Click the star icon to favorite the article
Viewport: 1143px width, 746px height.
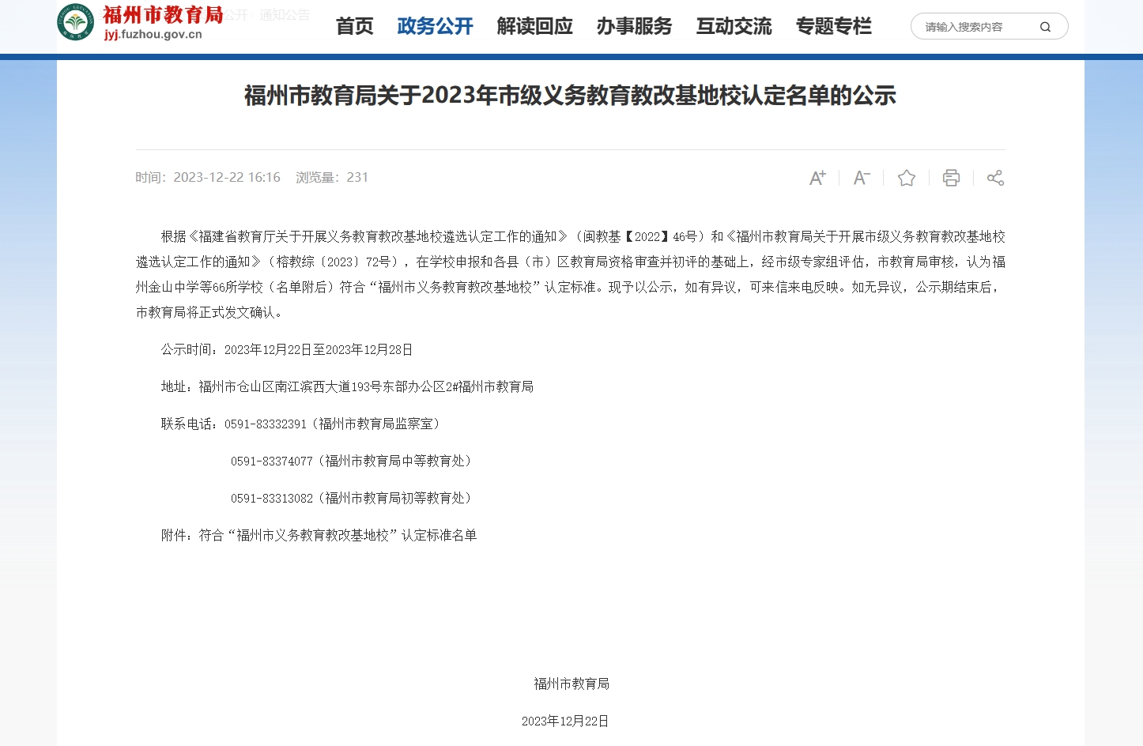click(x=906, y=178)
